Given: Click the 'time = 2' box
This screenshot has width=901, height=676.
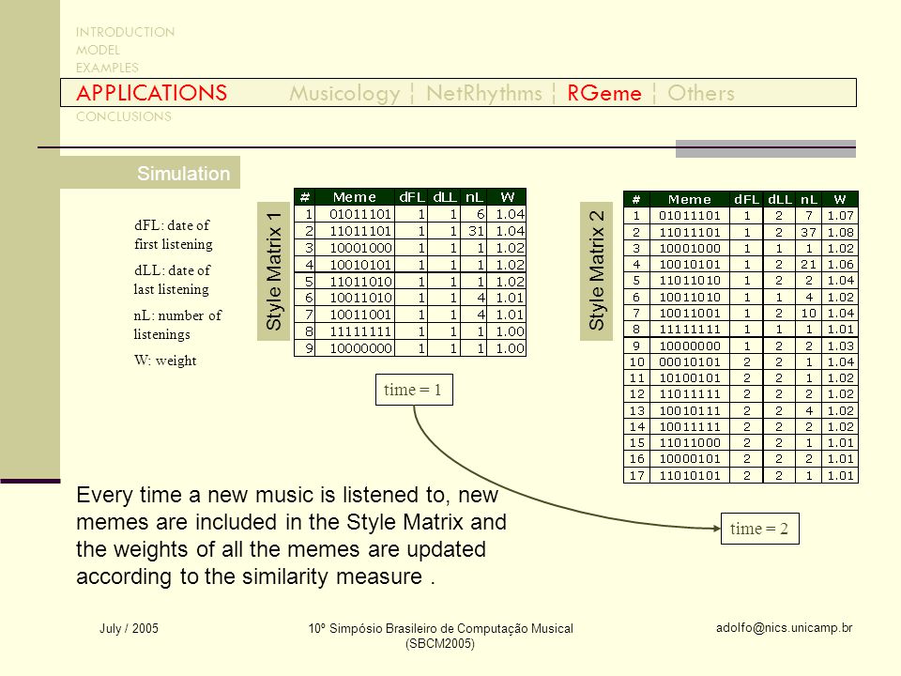Looking at the screenshot, I should point(759,529).
